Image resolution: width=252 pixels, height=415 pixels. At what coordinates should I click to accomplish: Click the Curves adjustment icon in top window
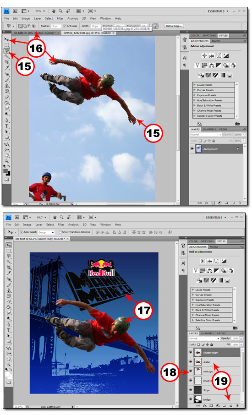pyautogui.click(x=219, y=55)
